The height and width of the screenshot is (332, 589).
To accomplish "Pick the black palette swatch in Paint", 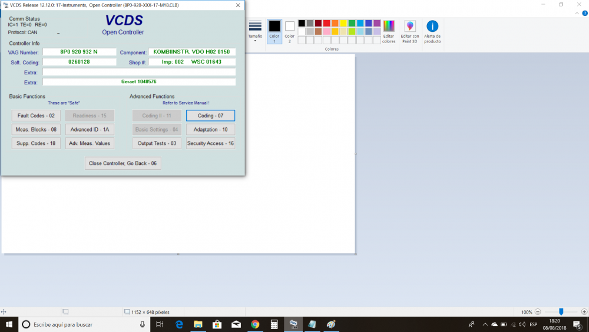I will (302, 24).
